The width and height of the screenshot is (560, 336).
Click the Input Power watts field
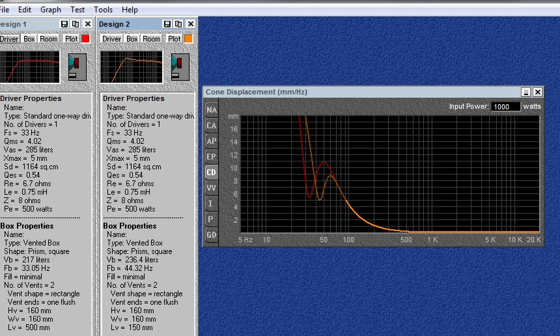pos(505,107)
